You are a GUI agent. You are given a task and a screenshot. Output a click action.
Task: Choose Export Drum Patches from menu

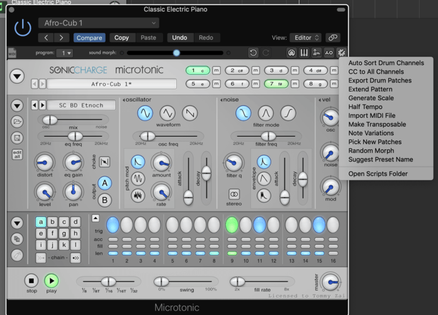click(380, 81)
